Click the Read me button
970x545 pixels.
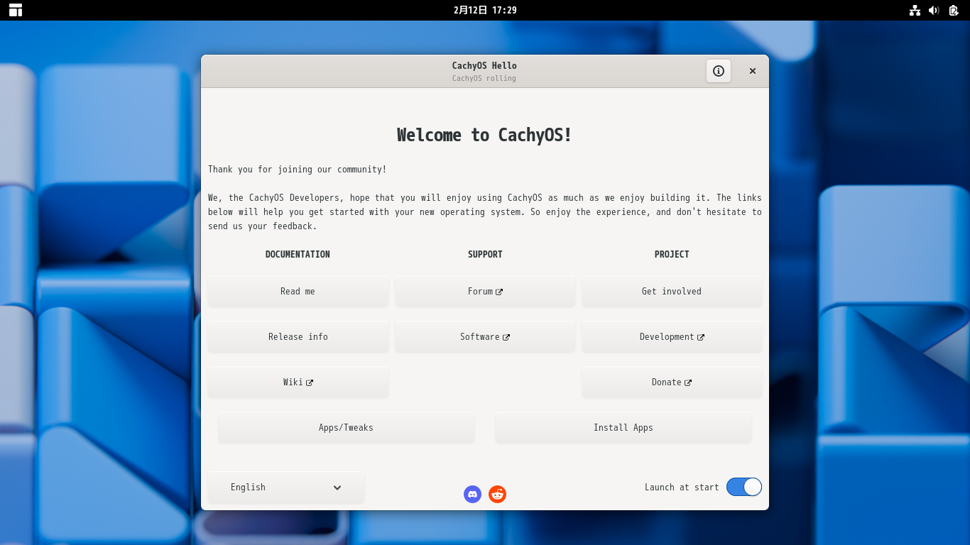pyautogui.click(x=298, y=292)
